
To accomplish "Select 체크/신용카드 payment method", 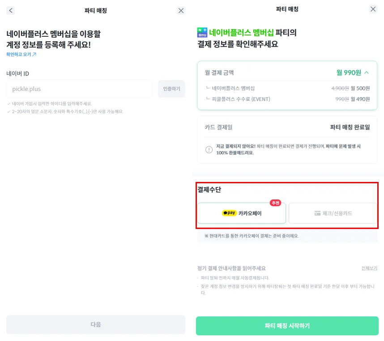I will tap(333, 213).
